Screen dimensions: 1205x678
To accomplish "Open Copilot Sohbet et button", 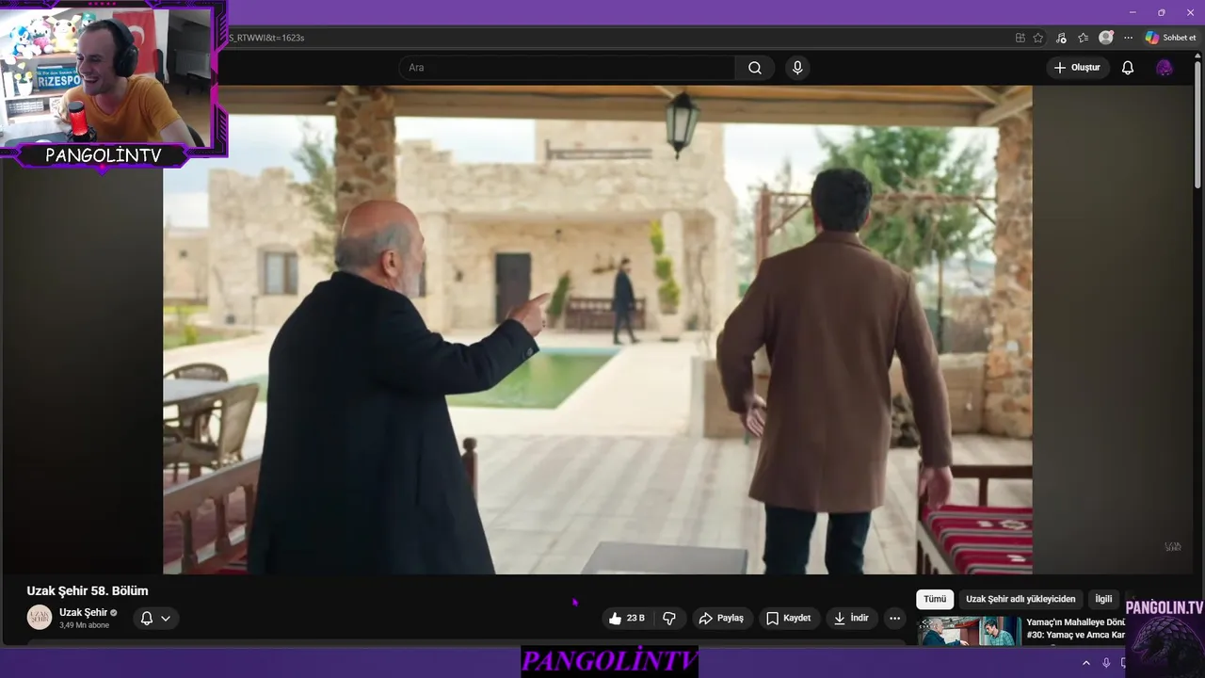I will (x=1170, y=38).
